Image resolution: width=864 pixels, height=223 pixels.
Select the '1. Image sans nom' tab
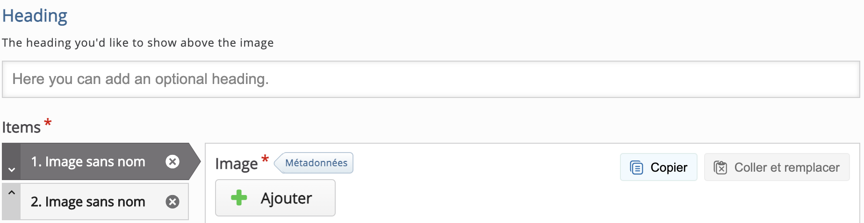coord(88,161)
